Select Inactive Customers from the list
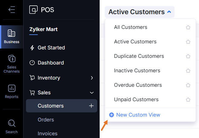This screenshot has height=138, width=199. (137, 71)
